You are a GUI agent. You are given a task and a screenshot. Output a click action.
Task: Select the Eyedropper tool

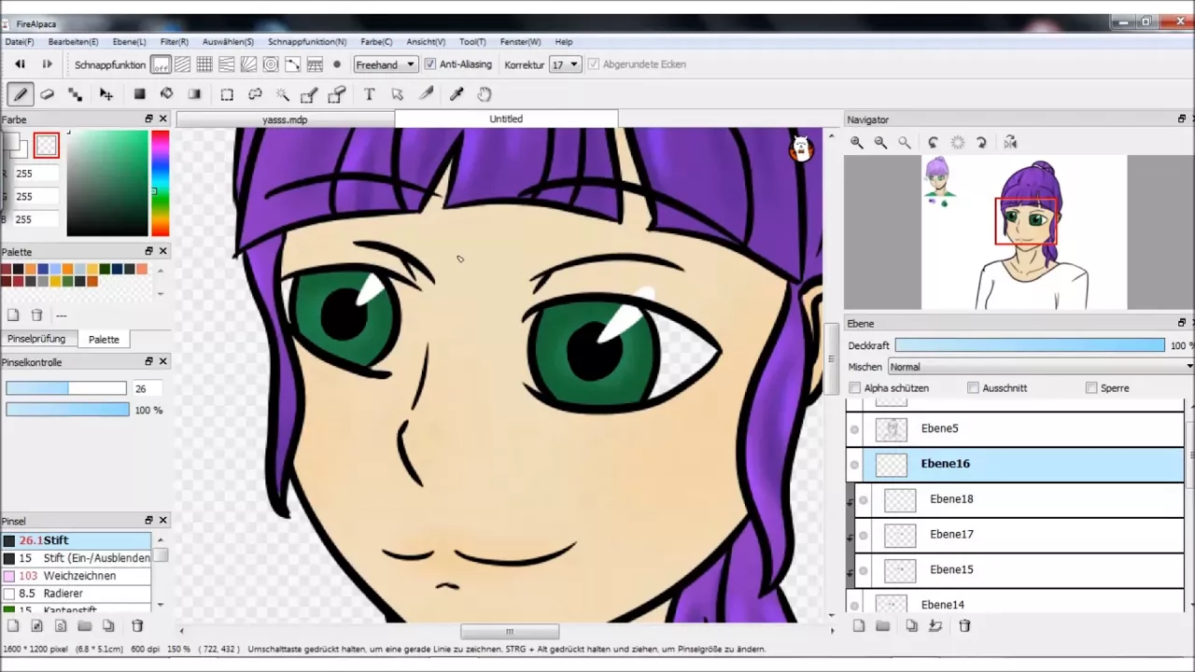(457, 94)
